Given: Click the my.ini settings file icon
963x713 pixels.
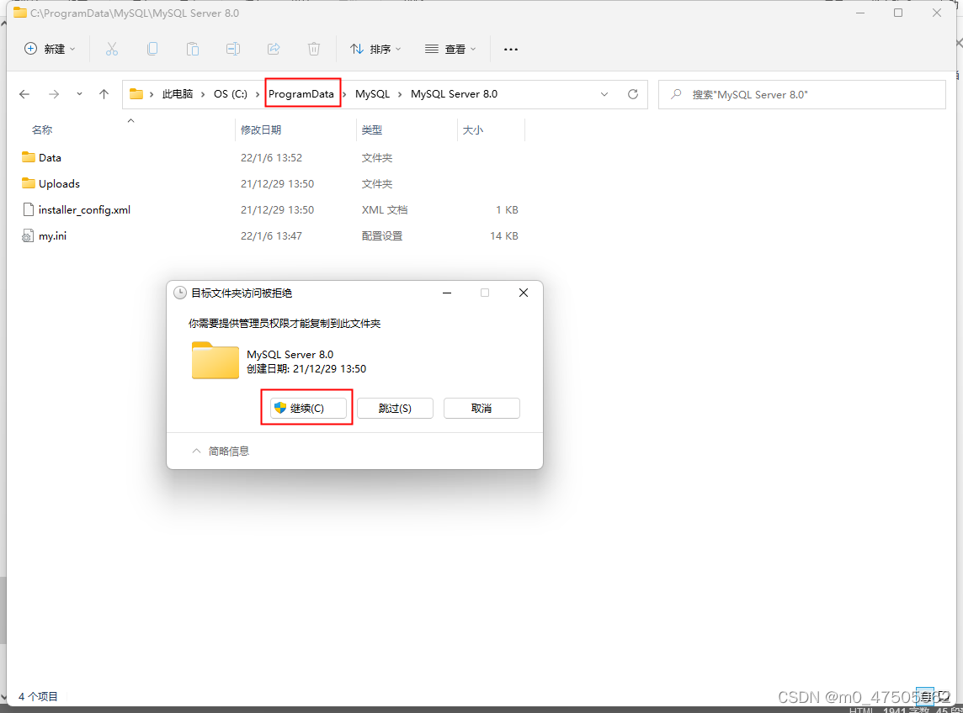Looking at the screenshot, I should tap(28, 235).
